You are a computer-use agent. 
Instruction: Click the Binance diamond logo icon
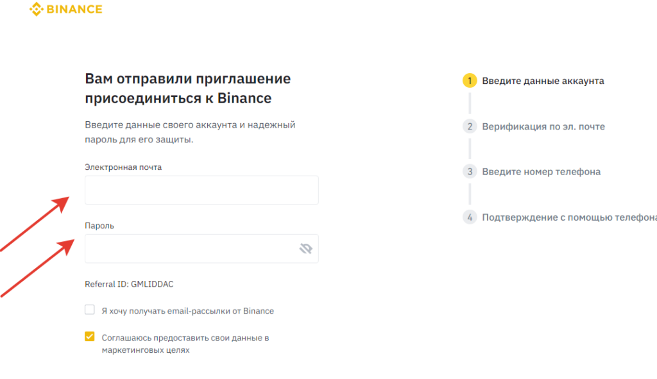37,10
